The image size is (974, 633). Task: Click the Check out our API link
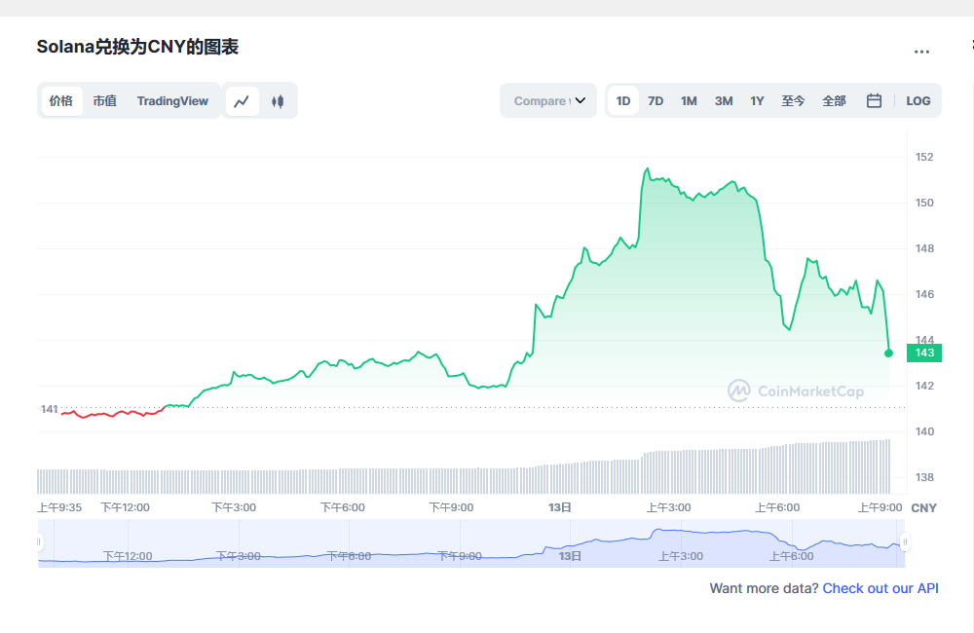[x=880, y=588]
